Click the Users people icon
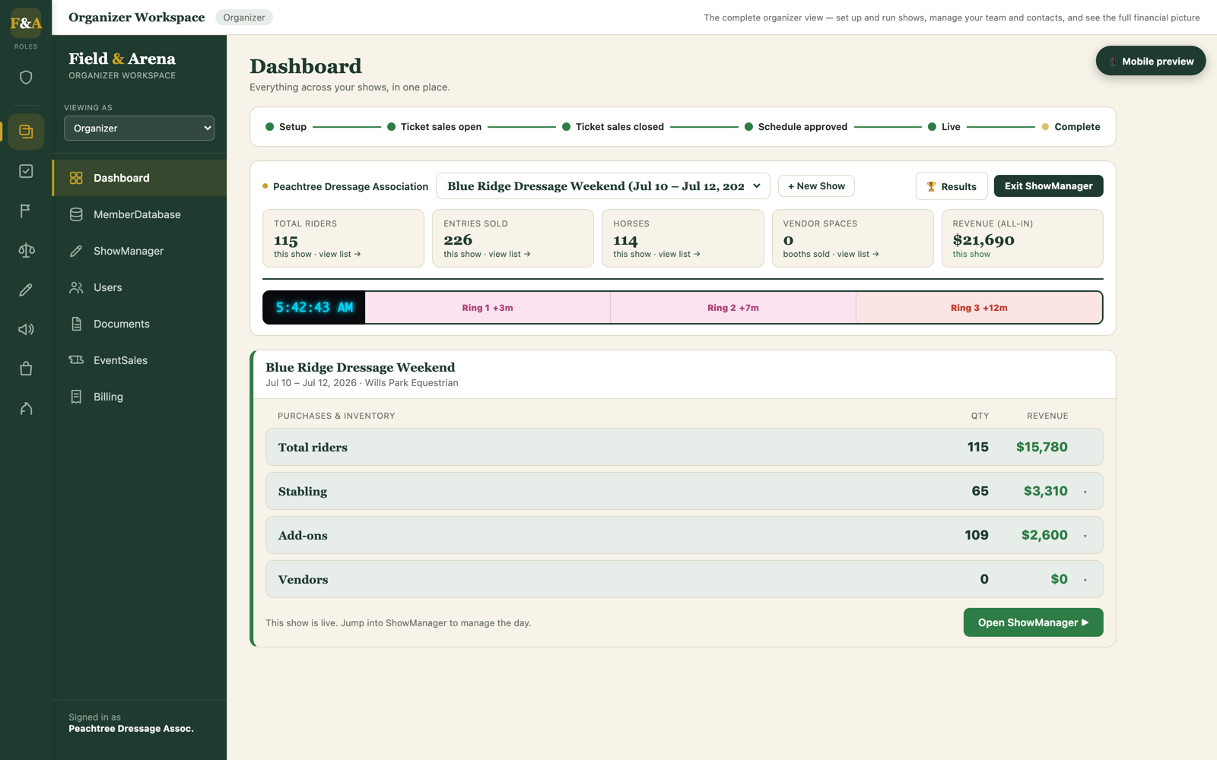The height and width of the screenshot is (760, 1217). [76, 287]
